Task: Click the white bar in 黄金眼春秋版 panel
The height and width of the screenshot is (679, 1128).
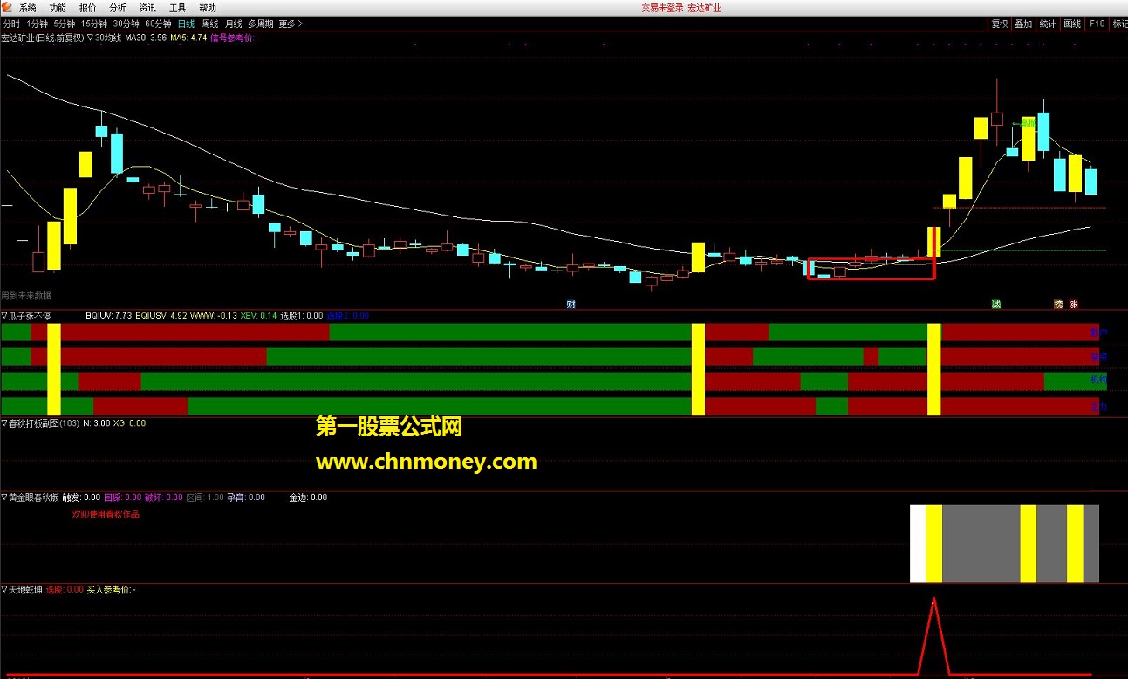Action: [x=918, y=543]
